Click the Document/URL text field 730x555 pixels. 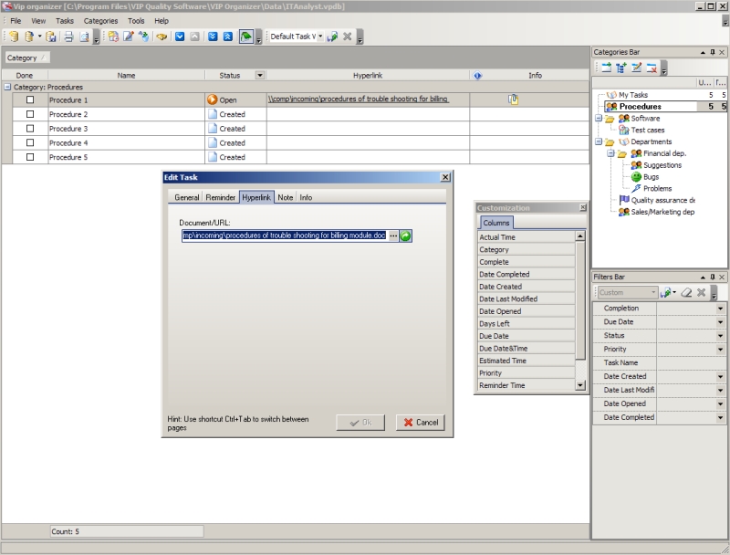pyautogui.click(x=284, y=236)
